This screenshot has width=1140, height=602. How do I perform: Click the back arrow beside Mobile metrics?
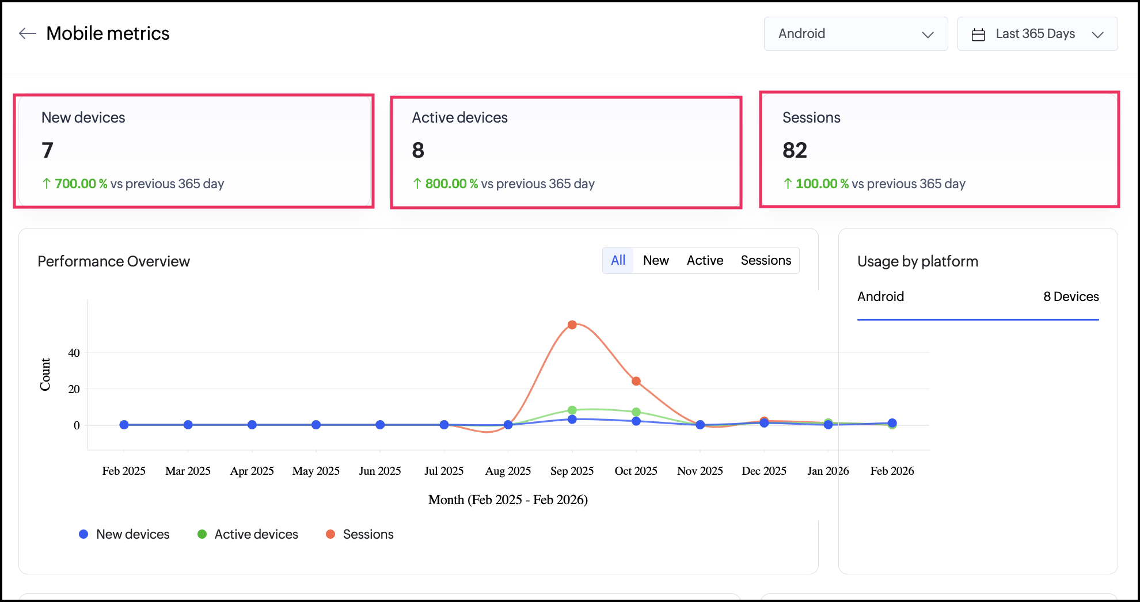pyautogui.click(x=27, y=33)
